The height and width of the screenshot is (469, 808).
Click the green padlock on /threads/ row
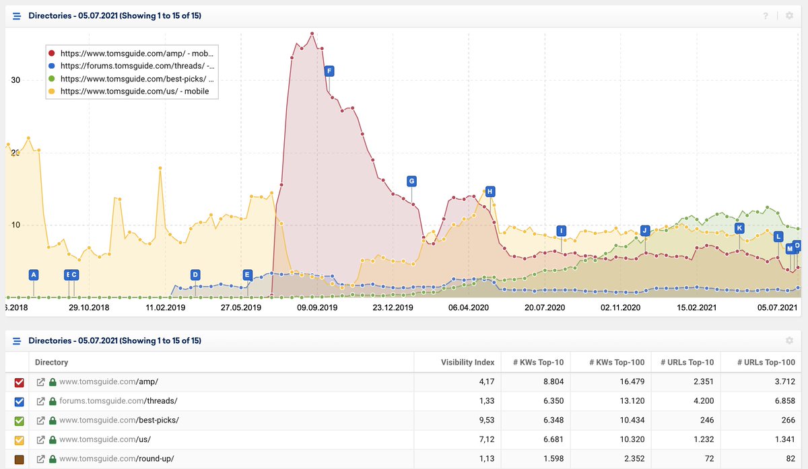(x=53, y=401)
